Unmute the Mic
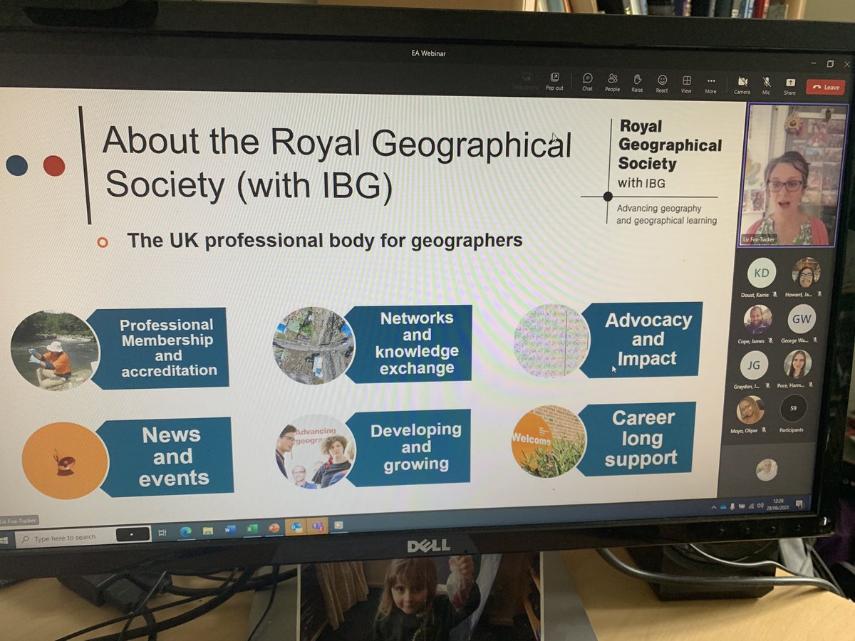This screenshot has height=641, width=855. pyautogui.click(x=767, y=86)
